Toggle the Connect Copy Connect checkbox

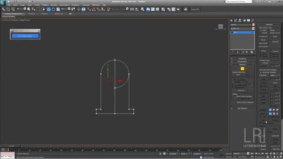tap(261, 63)
